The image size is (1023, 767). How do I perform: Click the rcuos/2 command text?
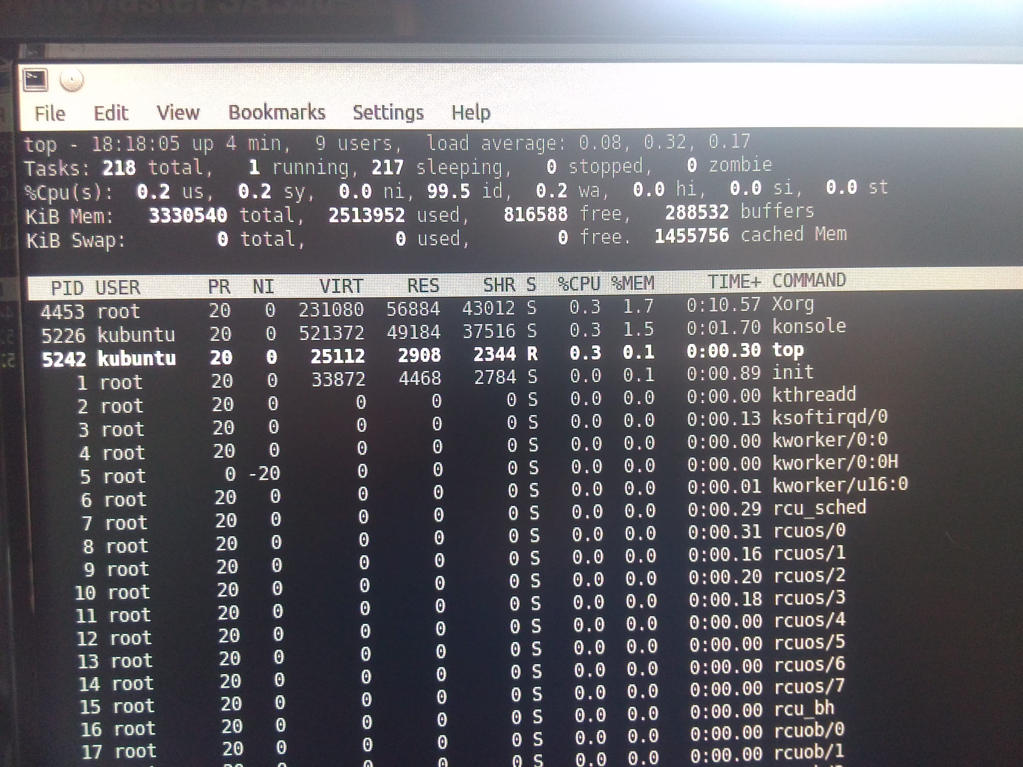[810, 576]
